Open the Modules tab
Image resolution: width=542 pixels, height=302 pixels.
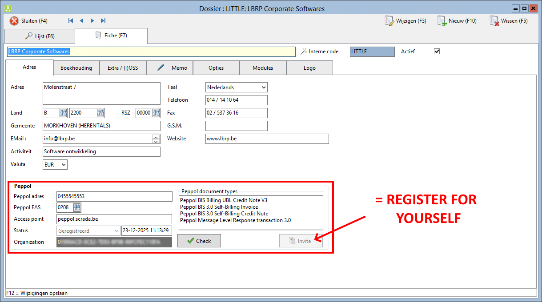coord(263,68)
